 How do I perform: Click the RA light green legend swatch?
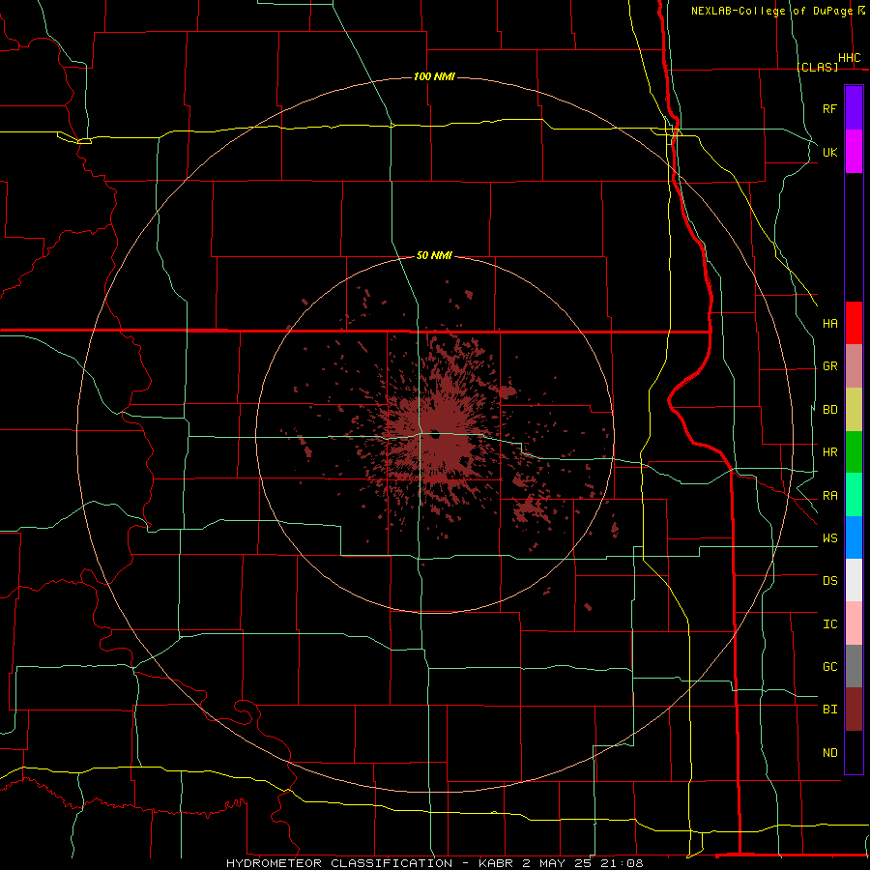point(854,495)
